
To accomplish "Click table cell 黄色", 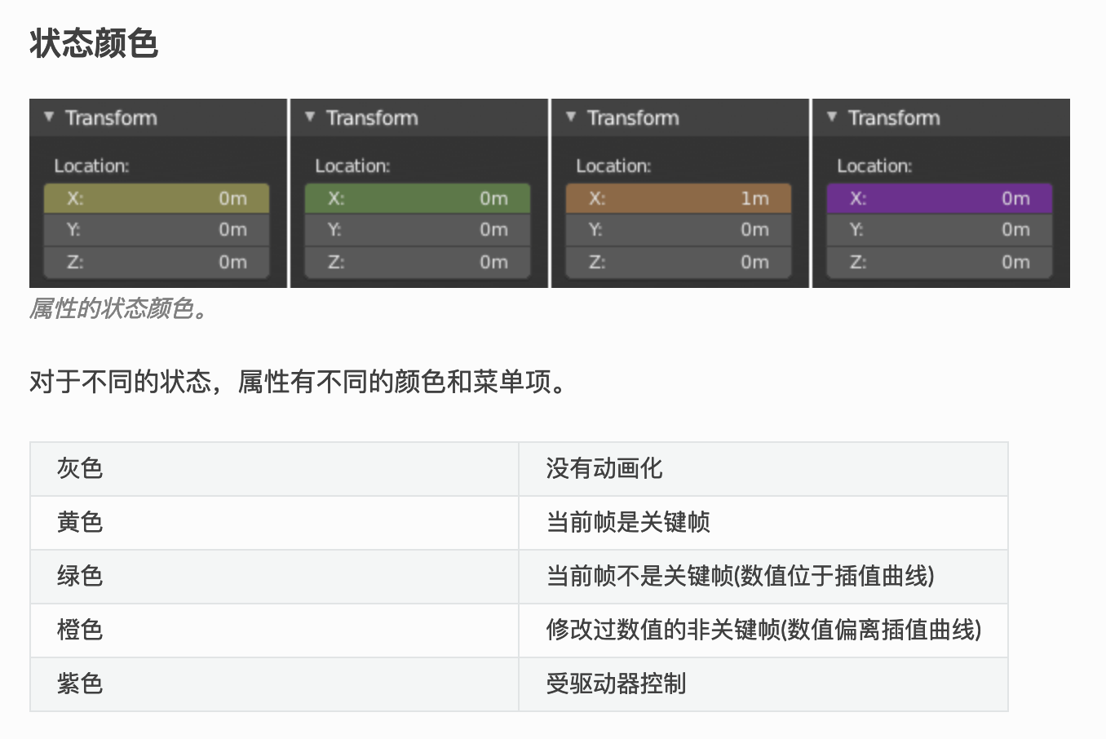I will tap(274, 523).
